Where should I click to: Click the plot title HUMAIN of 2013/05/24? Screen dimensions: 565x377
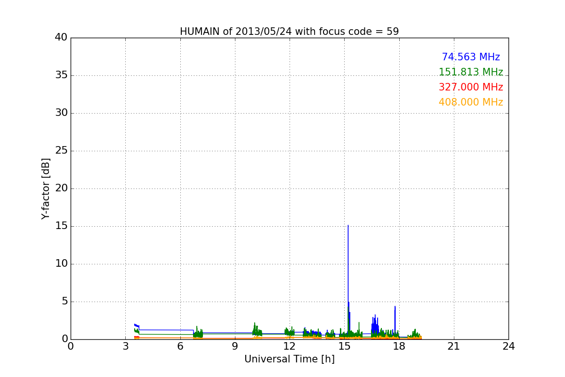[x=289, y=32]
